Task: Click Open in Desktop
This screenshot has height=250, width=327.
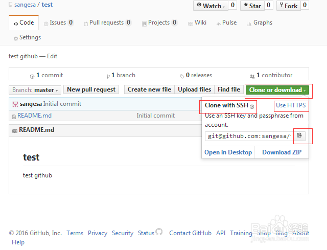Action: pos(228,152)
